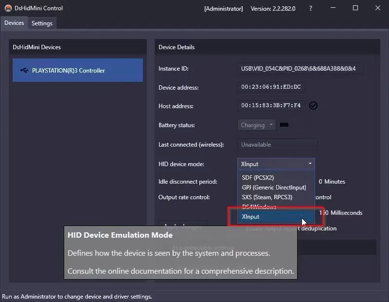Click the USB icon beside PLAYSTATION(R)3 Controller

coord(24,70)
